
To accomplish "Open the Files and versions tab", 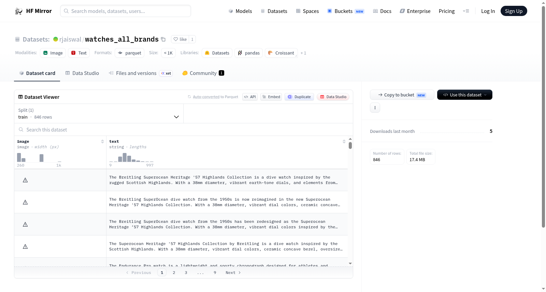I will [x=141, y=73].
